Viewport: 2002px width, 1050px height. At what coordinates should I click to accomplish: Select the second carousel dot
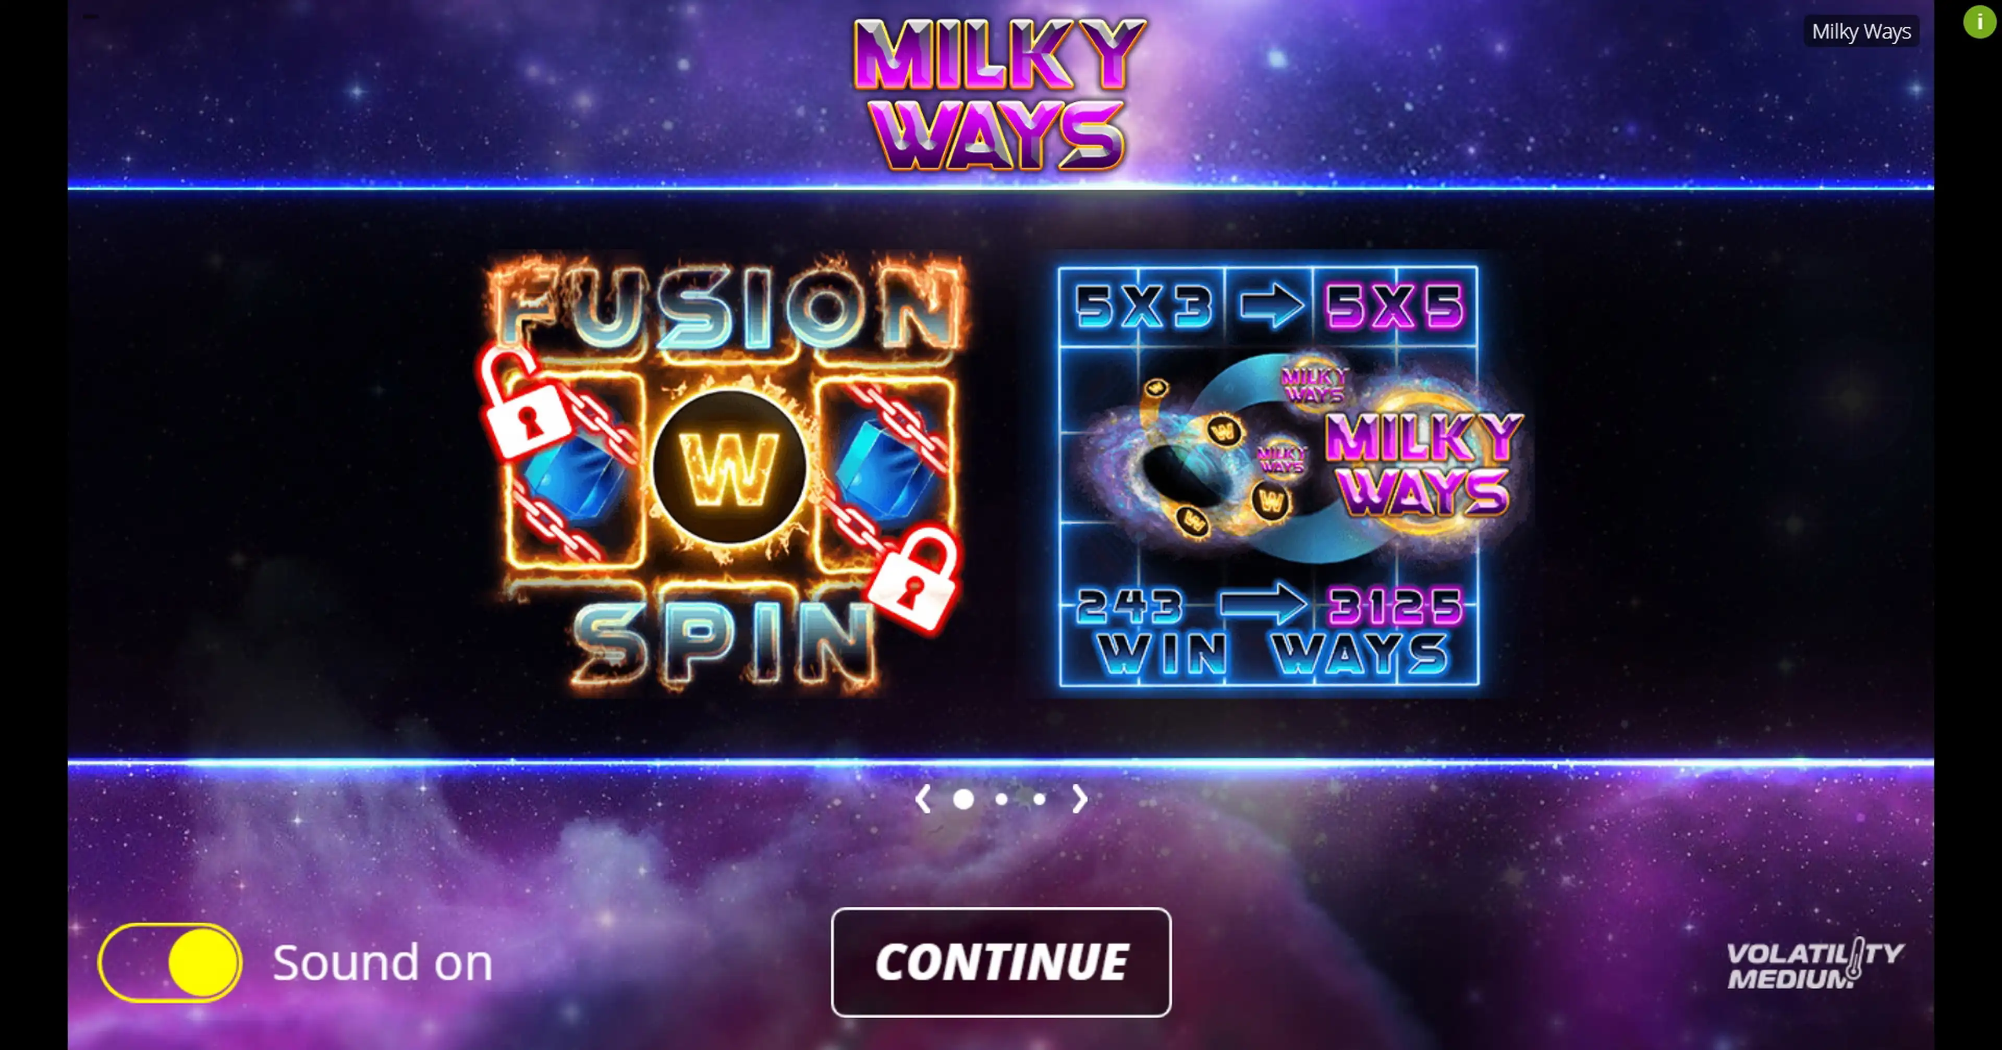[1002, 799]
